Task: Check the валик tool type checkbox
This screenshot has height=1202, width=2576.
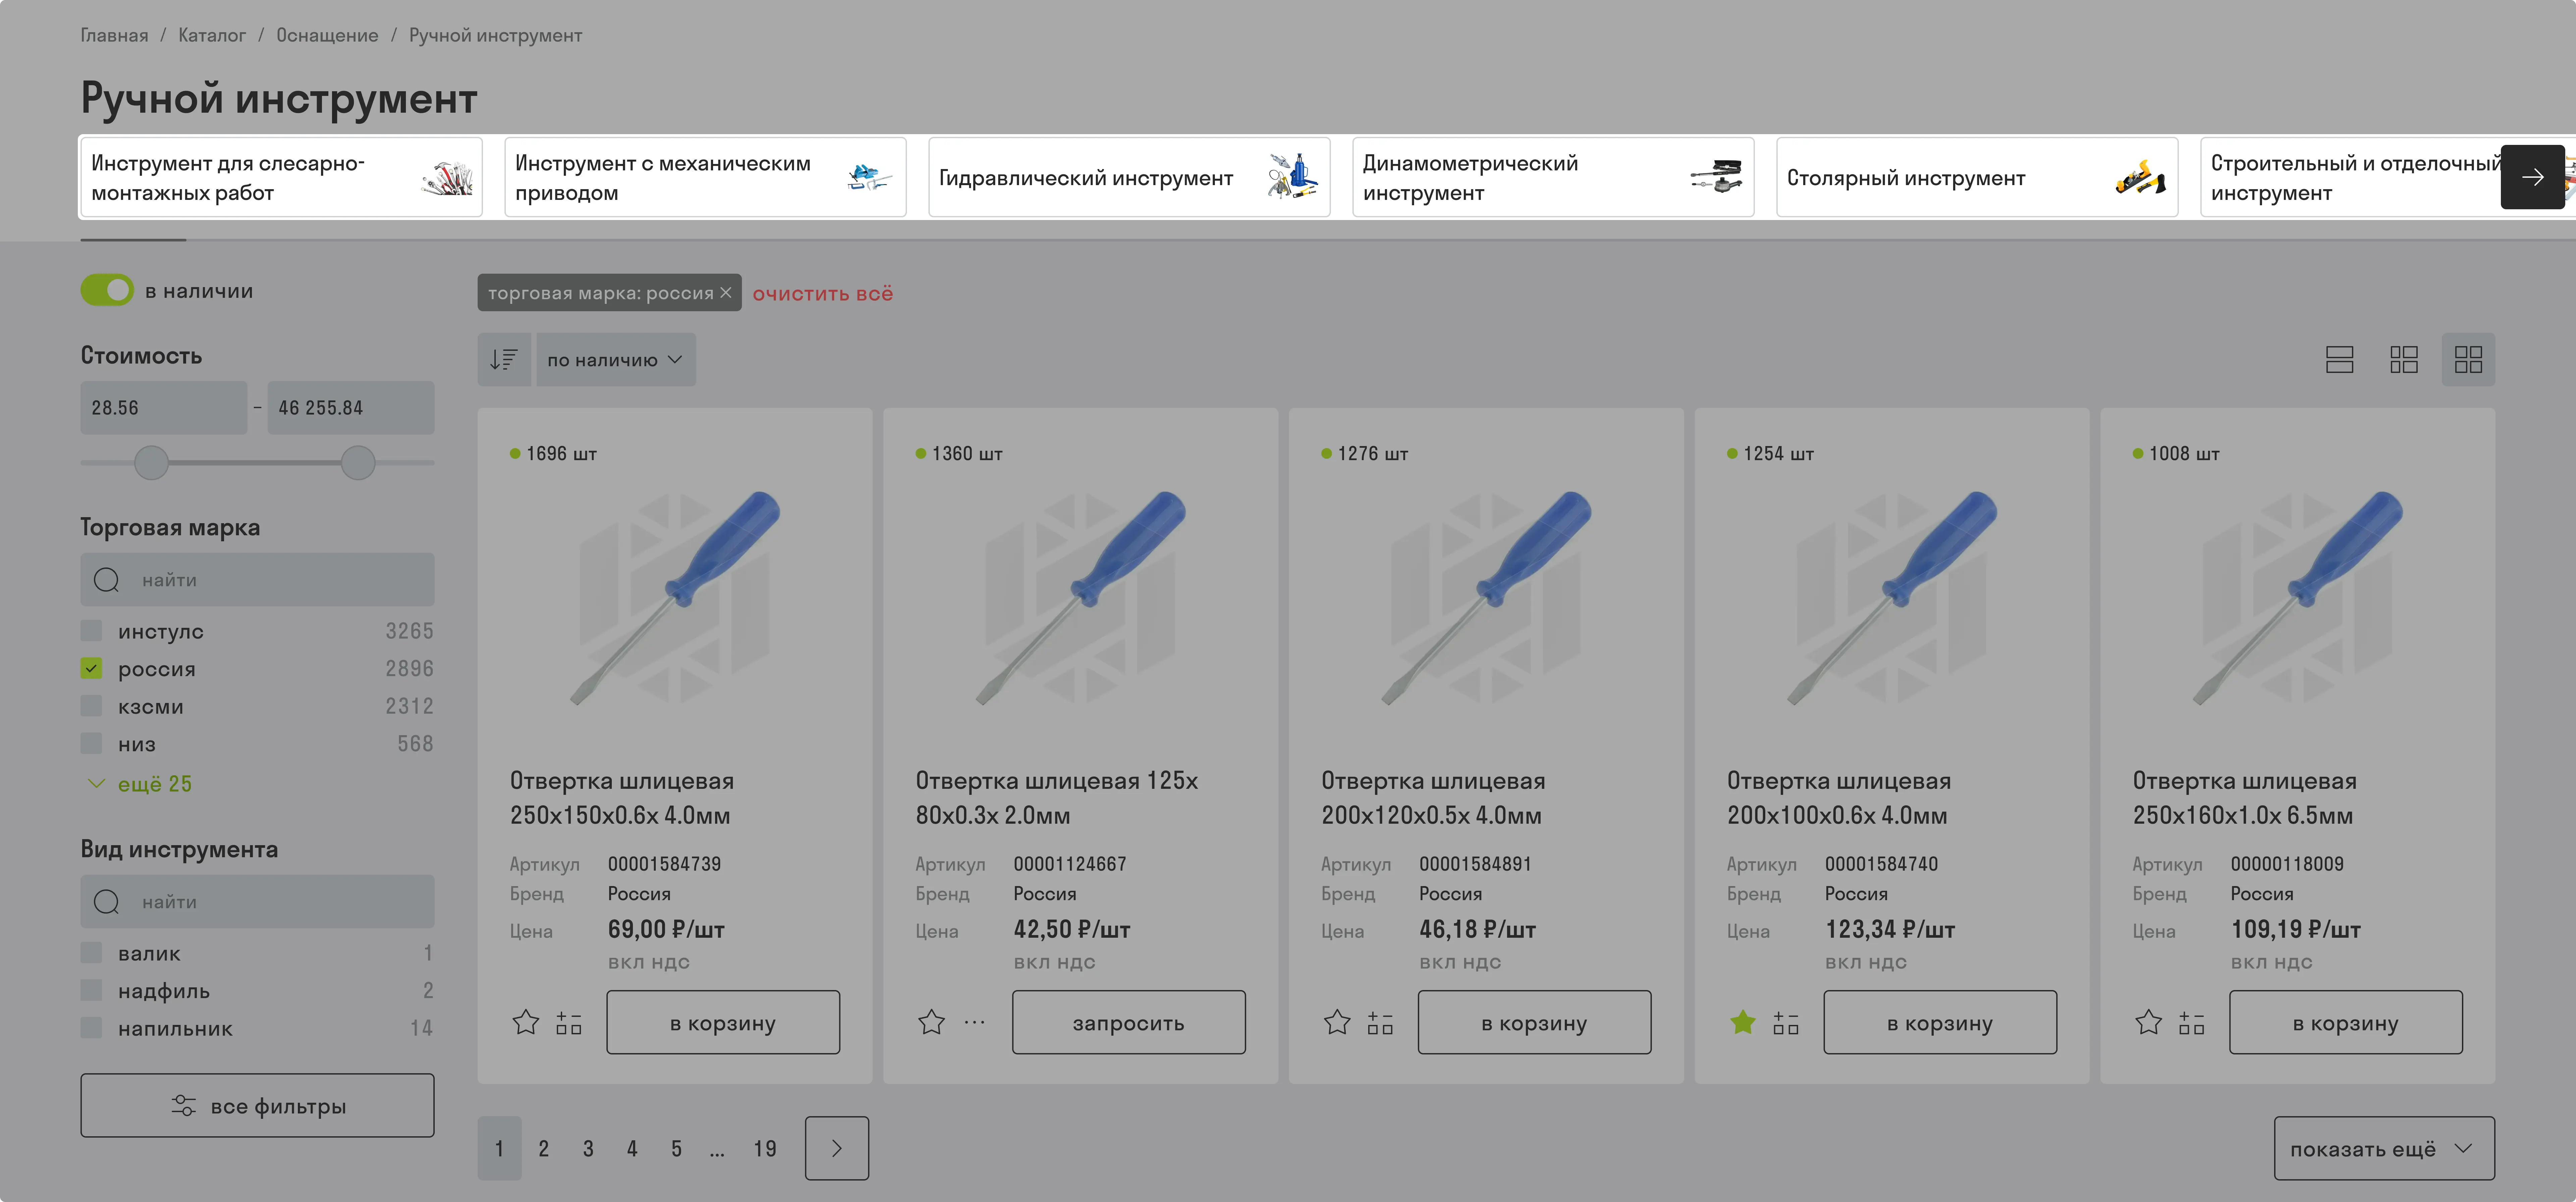Action: click(x=91, y=953)
